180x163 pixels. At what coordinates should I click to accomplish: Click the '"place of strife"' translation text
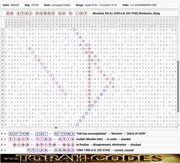click(x=136, y=133)
